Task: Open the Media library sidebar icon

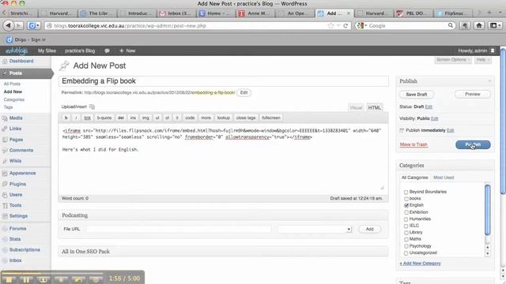Action: (5, 118)
